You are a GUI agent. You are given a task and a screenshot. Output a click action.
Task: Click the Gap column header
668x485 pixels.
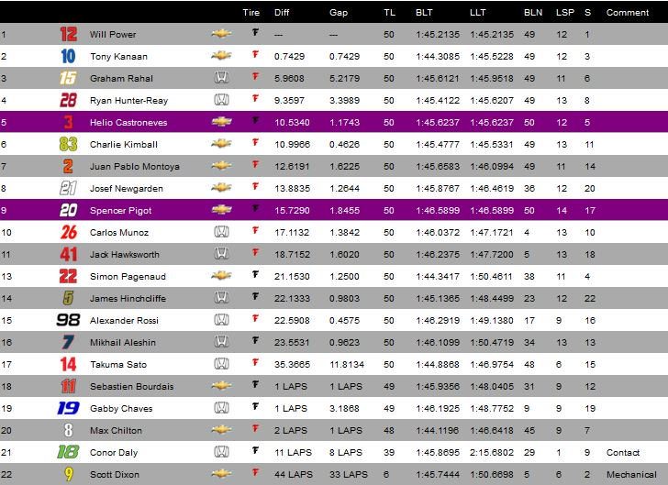coord(339,12)
